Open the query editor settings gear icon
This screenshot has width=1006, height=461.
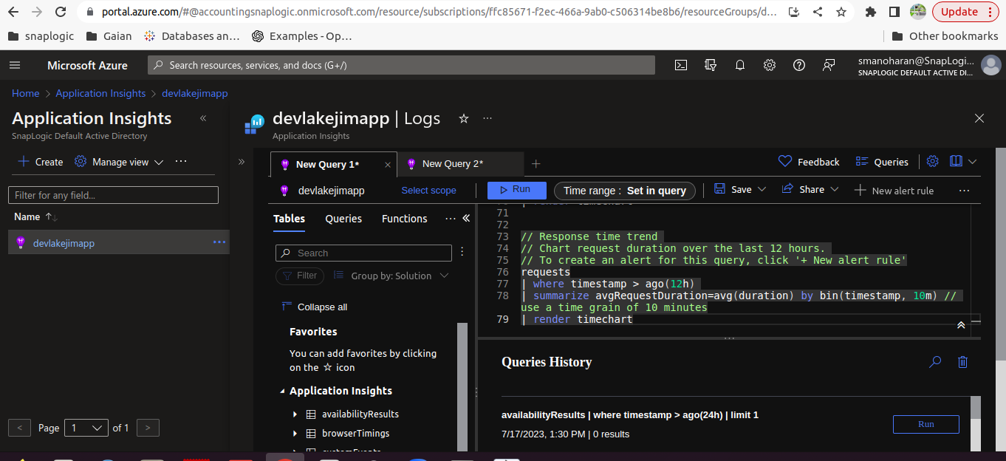coord(932,161)
